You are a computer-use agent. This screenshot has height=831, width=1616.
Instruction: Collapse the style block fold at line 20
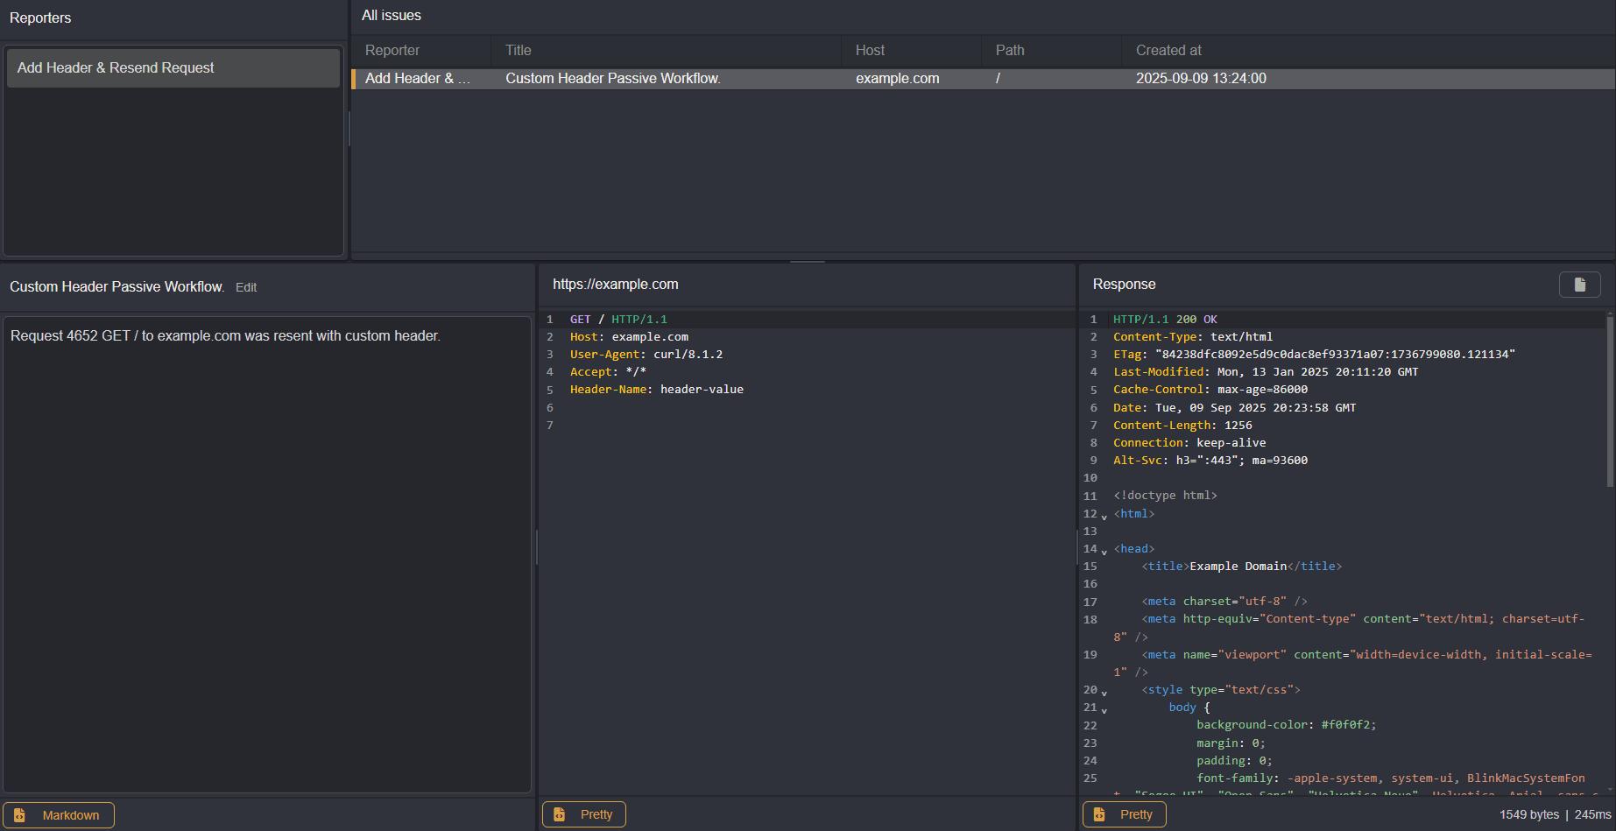click(1104, 693)
